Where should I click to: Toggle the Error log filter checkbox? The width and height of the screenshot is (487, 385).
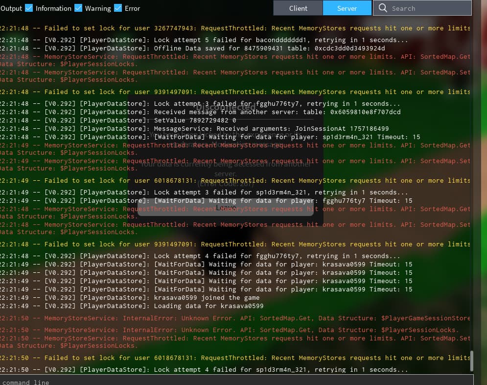pyautogui.click(x=118, y=8)
